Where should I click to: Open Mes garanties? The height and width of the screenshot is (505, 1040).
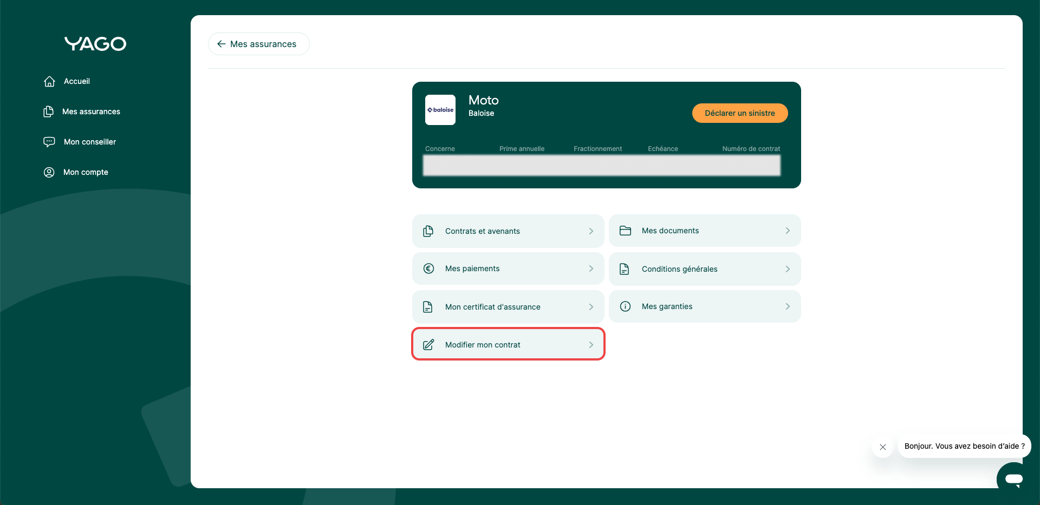(x=705, y=306)
